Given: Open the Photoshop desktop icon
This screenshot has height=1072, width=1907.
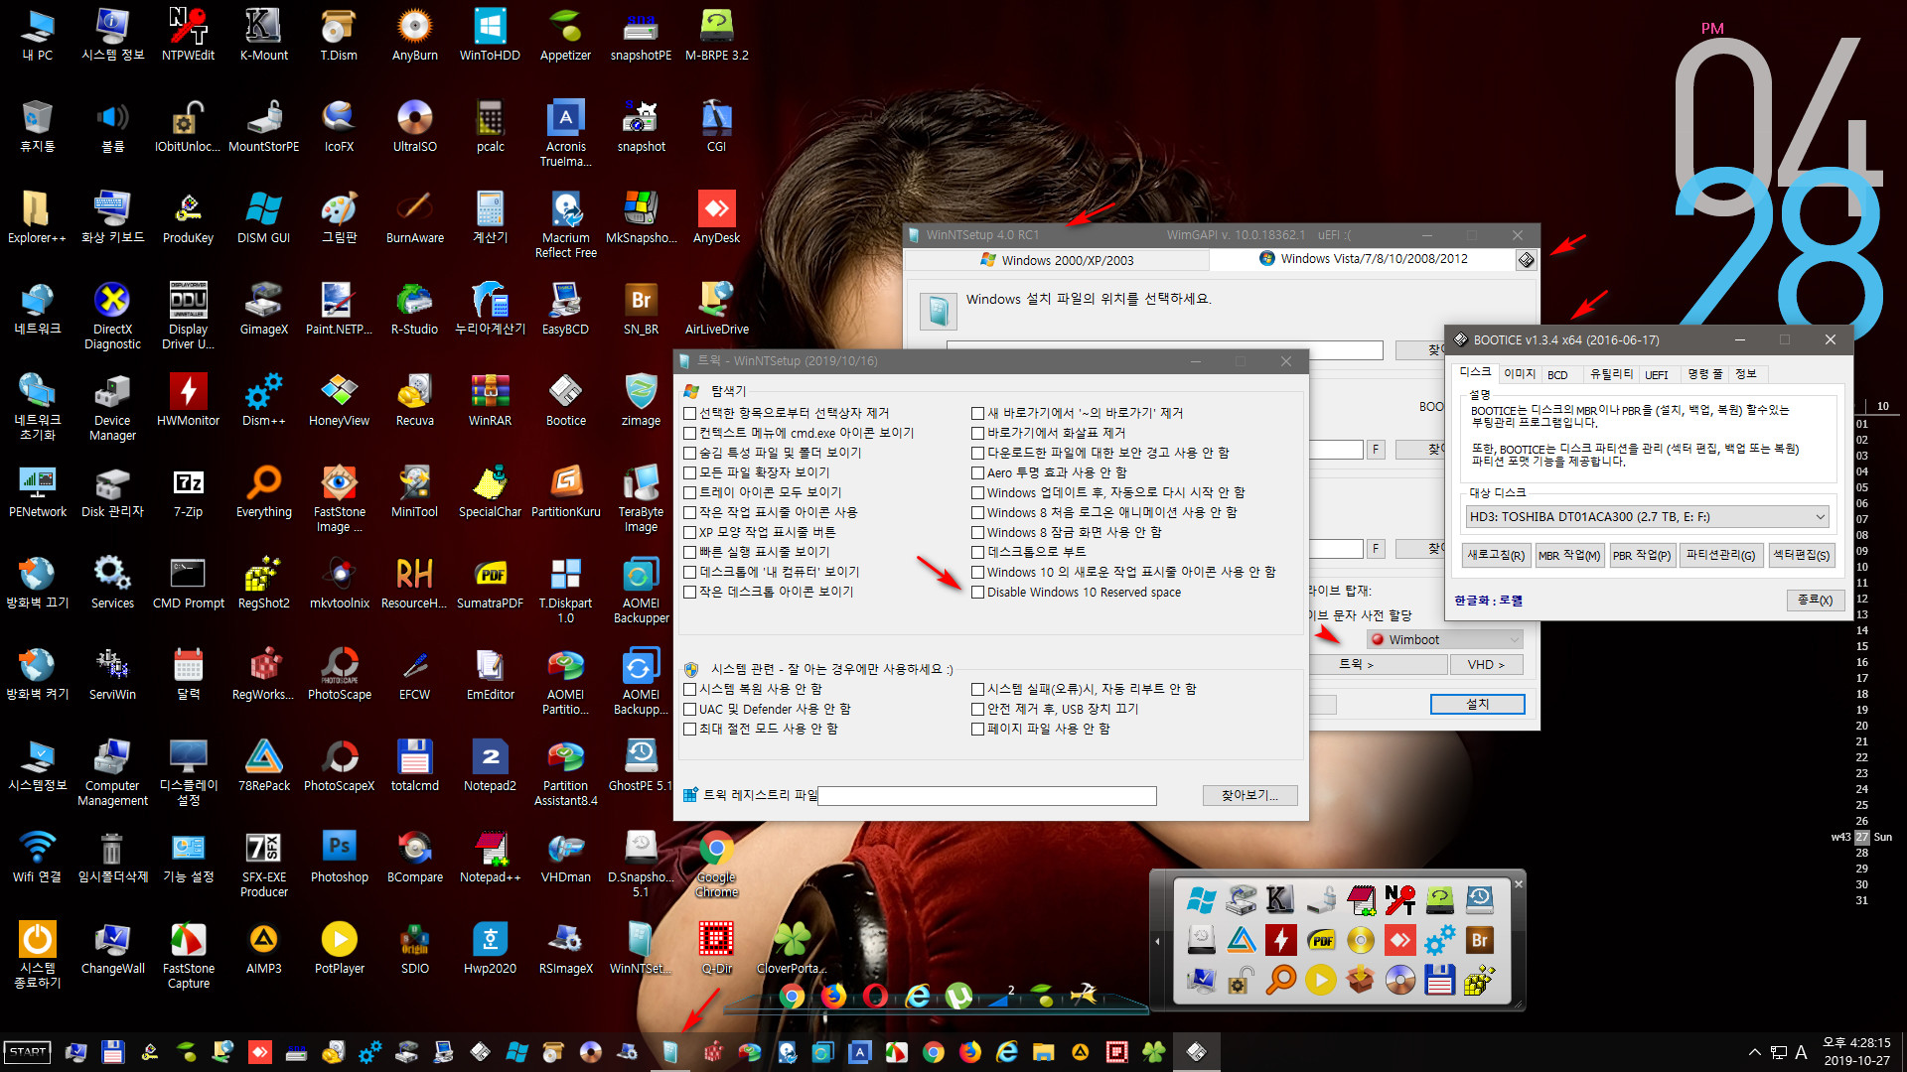Looking at the screenshot, I should point(339,857).
